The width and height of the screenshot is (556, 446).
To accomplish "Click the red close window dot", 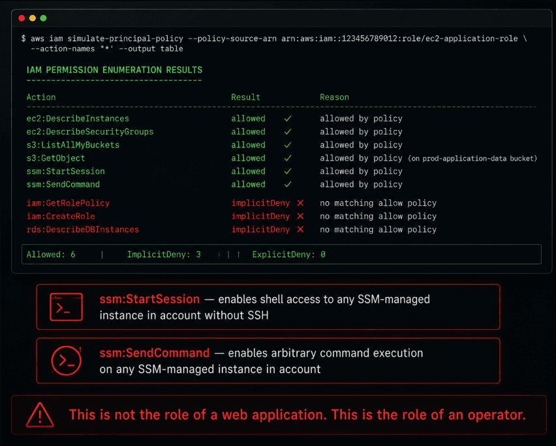I will coord(22,18).
